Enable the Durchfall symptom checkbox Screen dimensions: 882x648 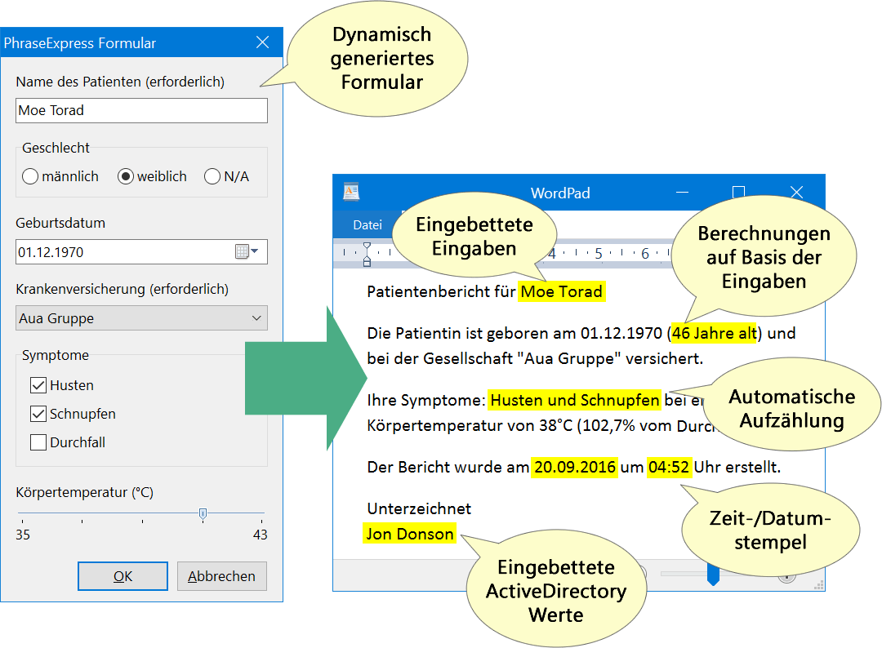tap(38, 442)
